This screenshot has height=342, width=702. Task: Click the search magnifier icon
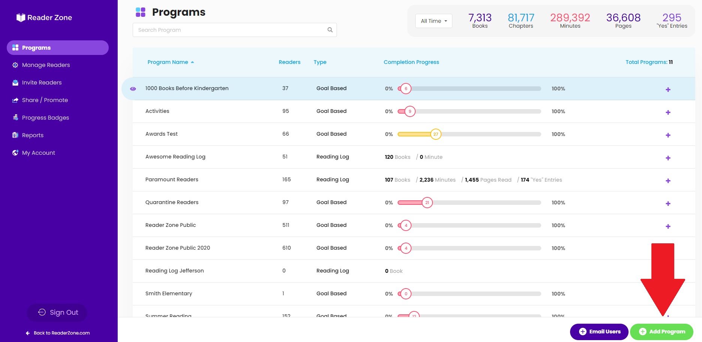click(x=330, y=30)
